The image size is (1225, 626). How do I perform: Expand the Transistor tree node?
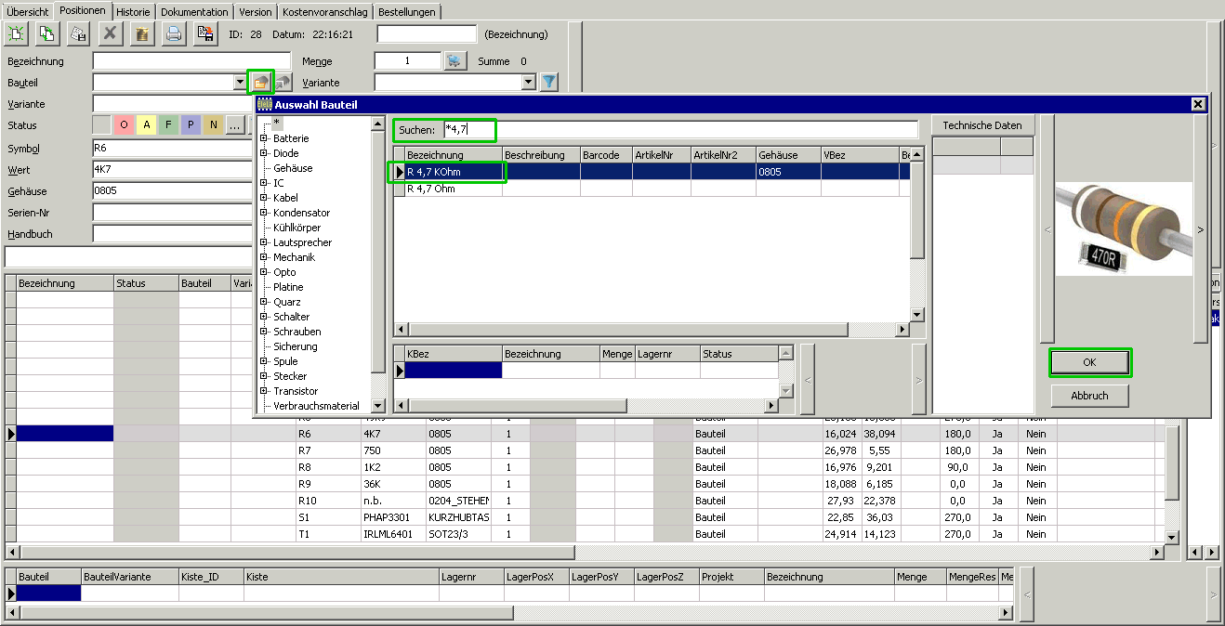coord(265,391)
